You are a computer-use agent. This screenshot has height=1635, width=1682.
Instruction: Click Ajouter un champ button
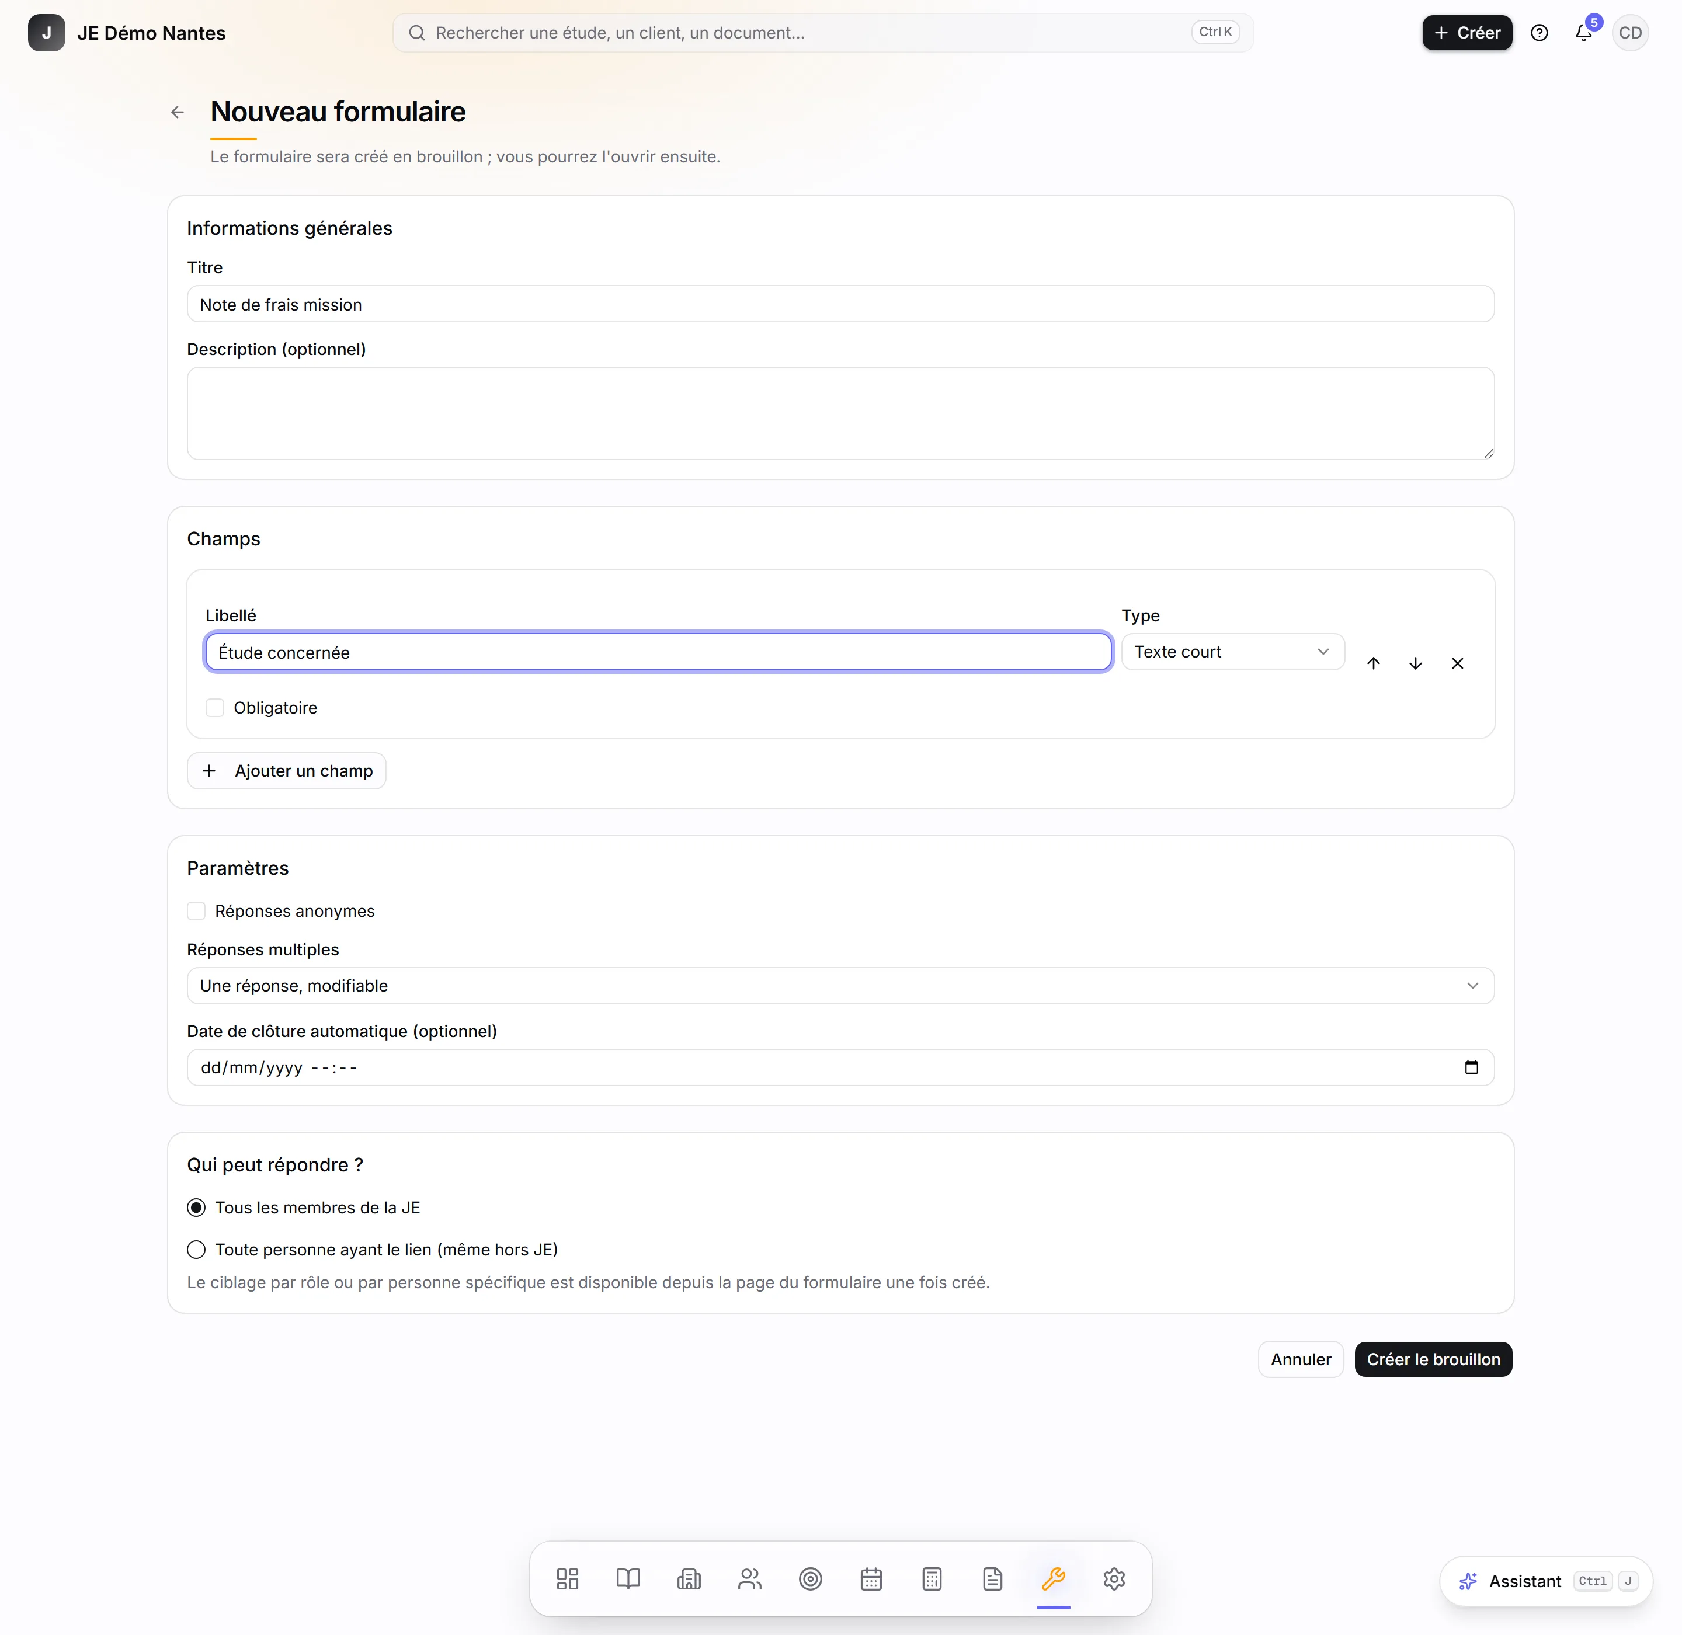[x=286, y=771]
